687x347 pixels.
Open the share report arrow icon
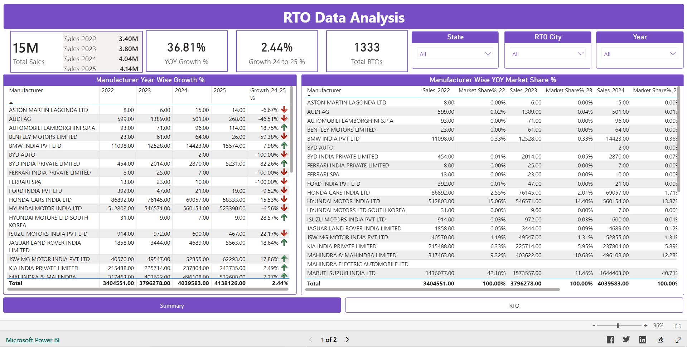tap(661, 340)
